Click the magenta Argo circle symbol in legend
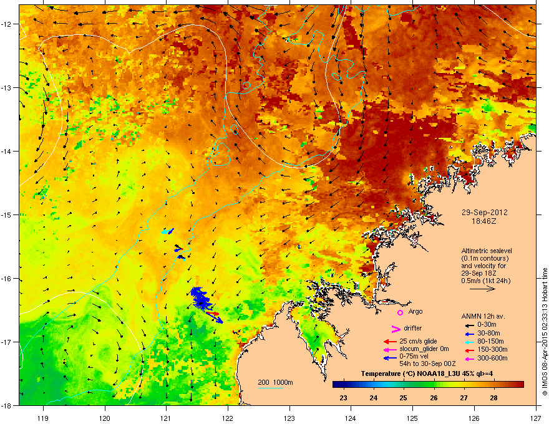The height and width of the screenshot is (424, 549). [x=400, y=312]
